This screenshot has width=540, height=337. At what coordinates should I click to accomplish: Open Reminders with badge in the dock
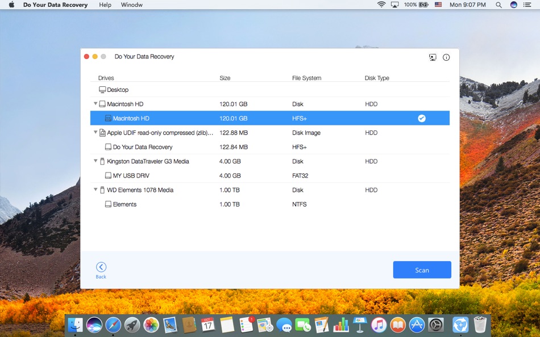246,325
